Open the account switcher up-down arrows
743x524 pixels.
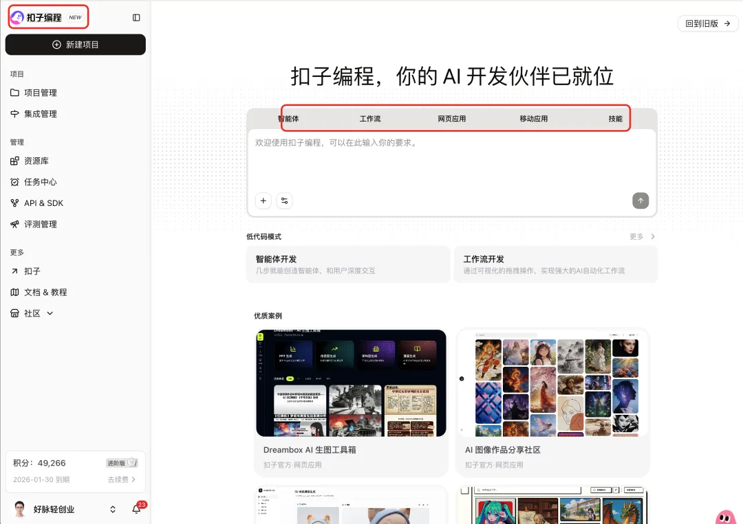pyautogui.click(x=113, y=510)
